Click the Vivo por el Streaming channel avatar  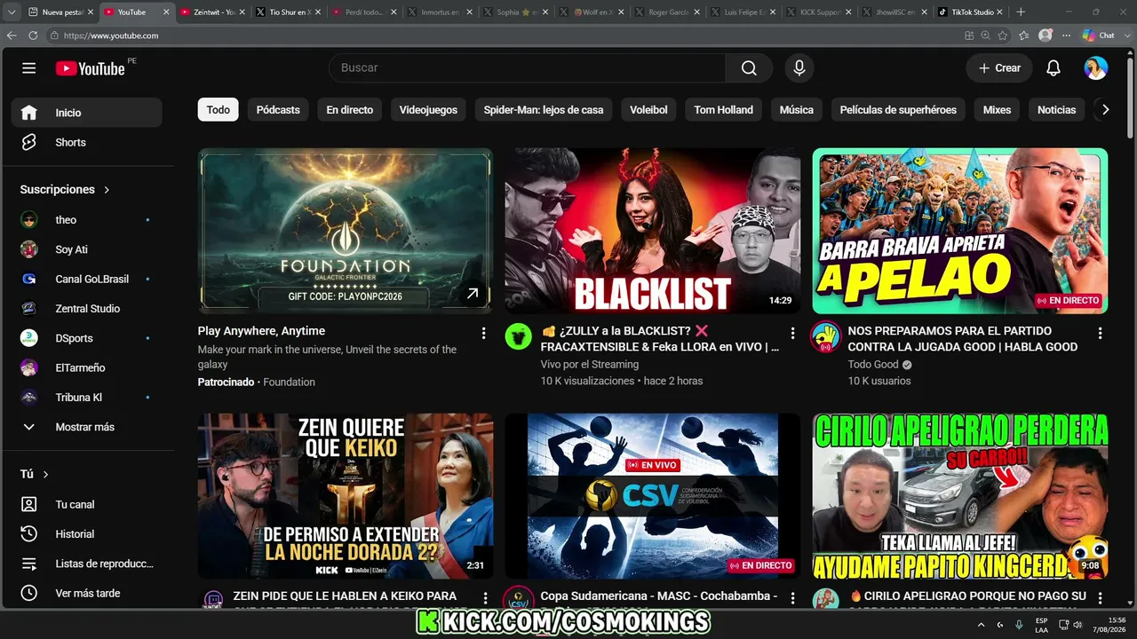click(519, 337)
